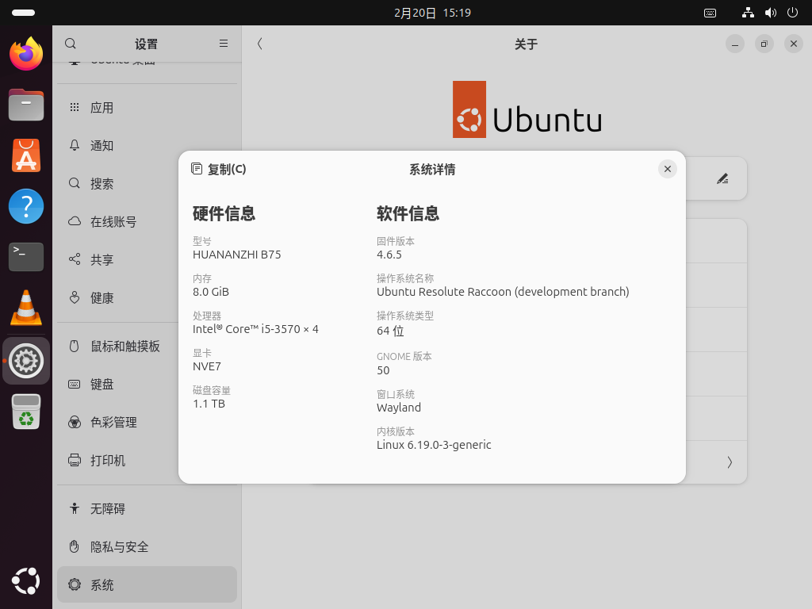The height and width of the screenshot is (609, 812).
Task: Open the hamburger menu in Settings sidebar header
Action: [223, 44]
